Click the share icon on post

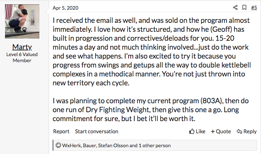click(235, 8)
